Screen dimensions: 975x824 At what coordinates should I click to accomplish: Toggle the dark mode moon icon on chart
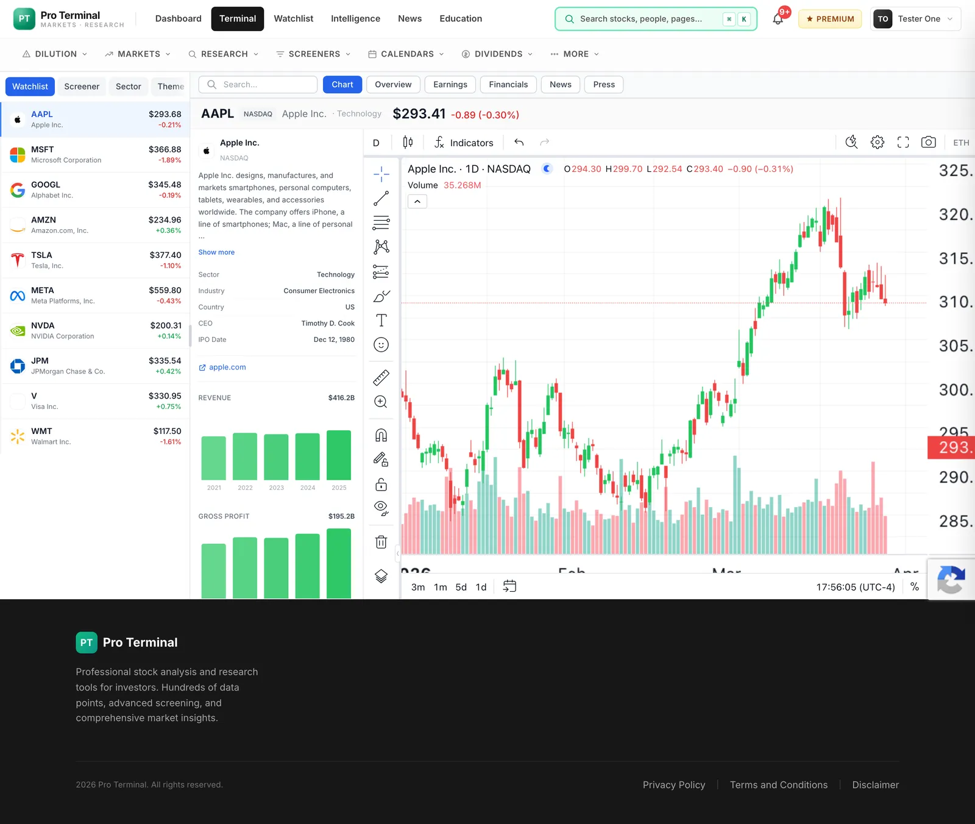[547, 169]
